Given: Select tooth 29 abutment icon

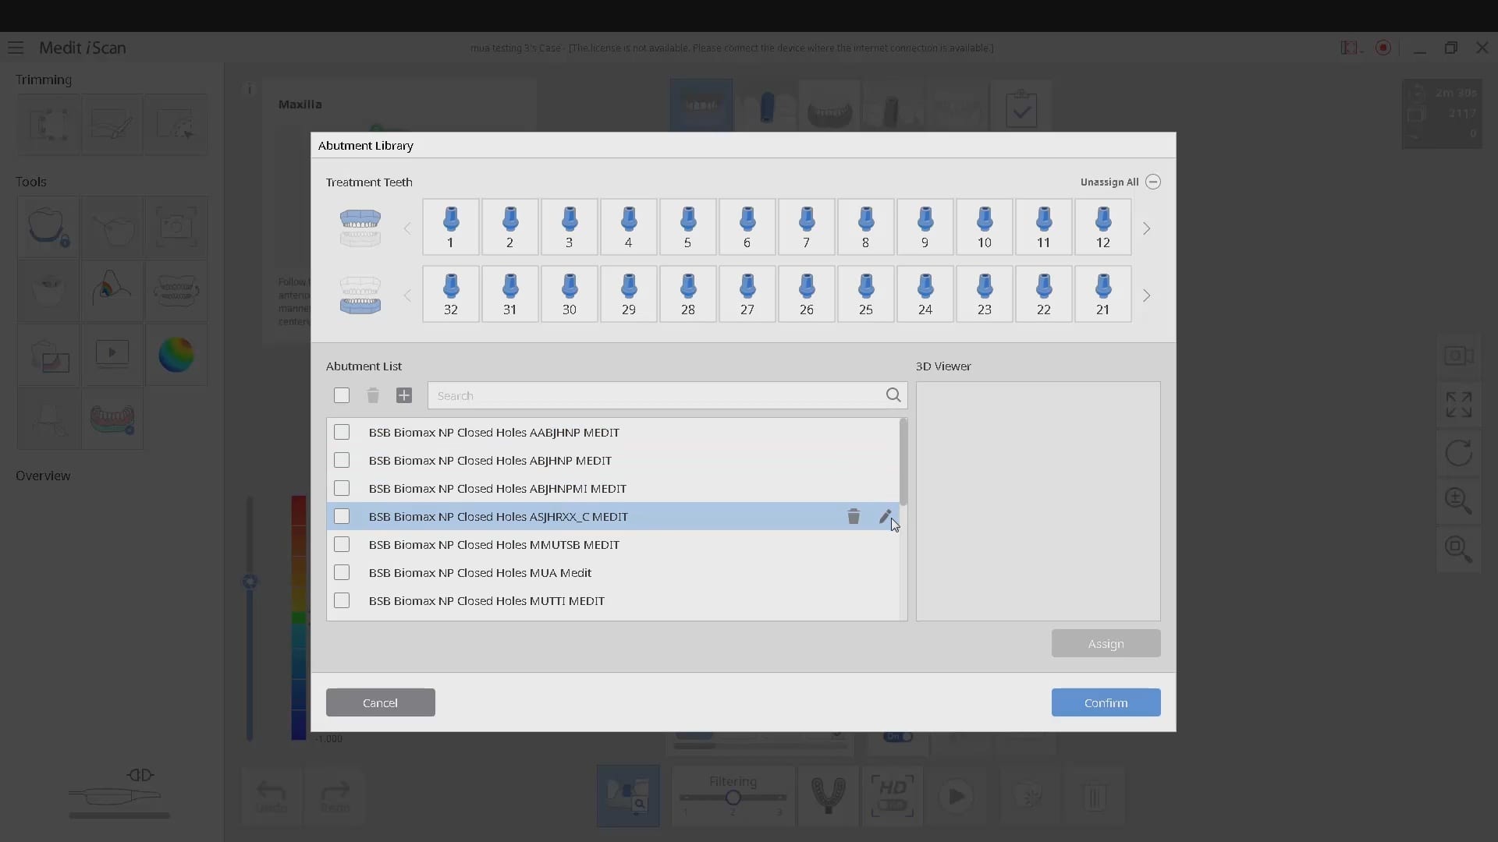Looking at the screenshot, I should click(x=628, y=294).
